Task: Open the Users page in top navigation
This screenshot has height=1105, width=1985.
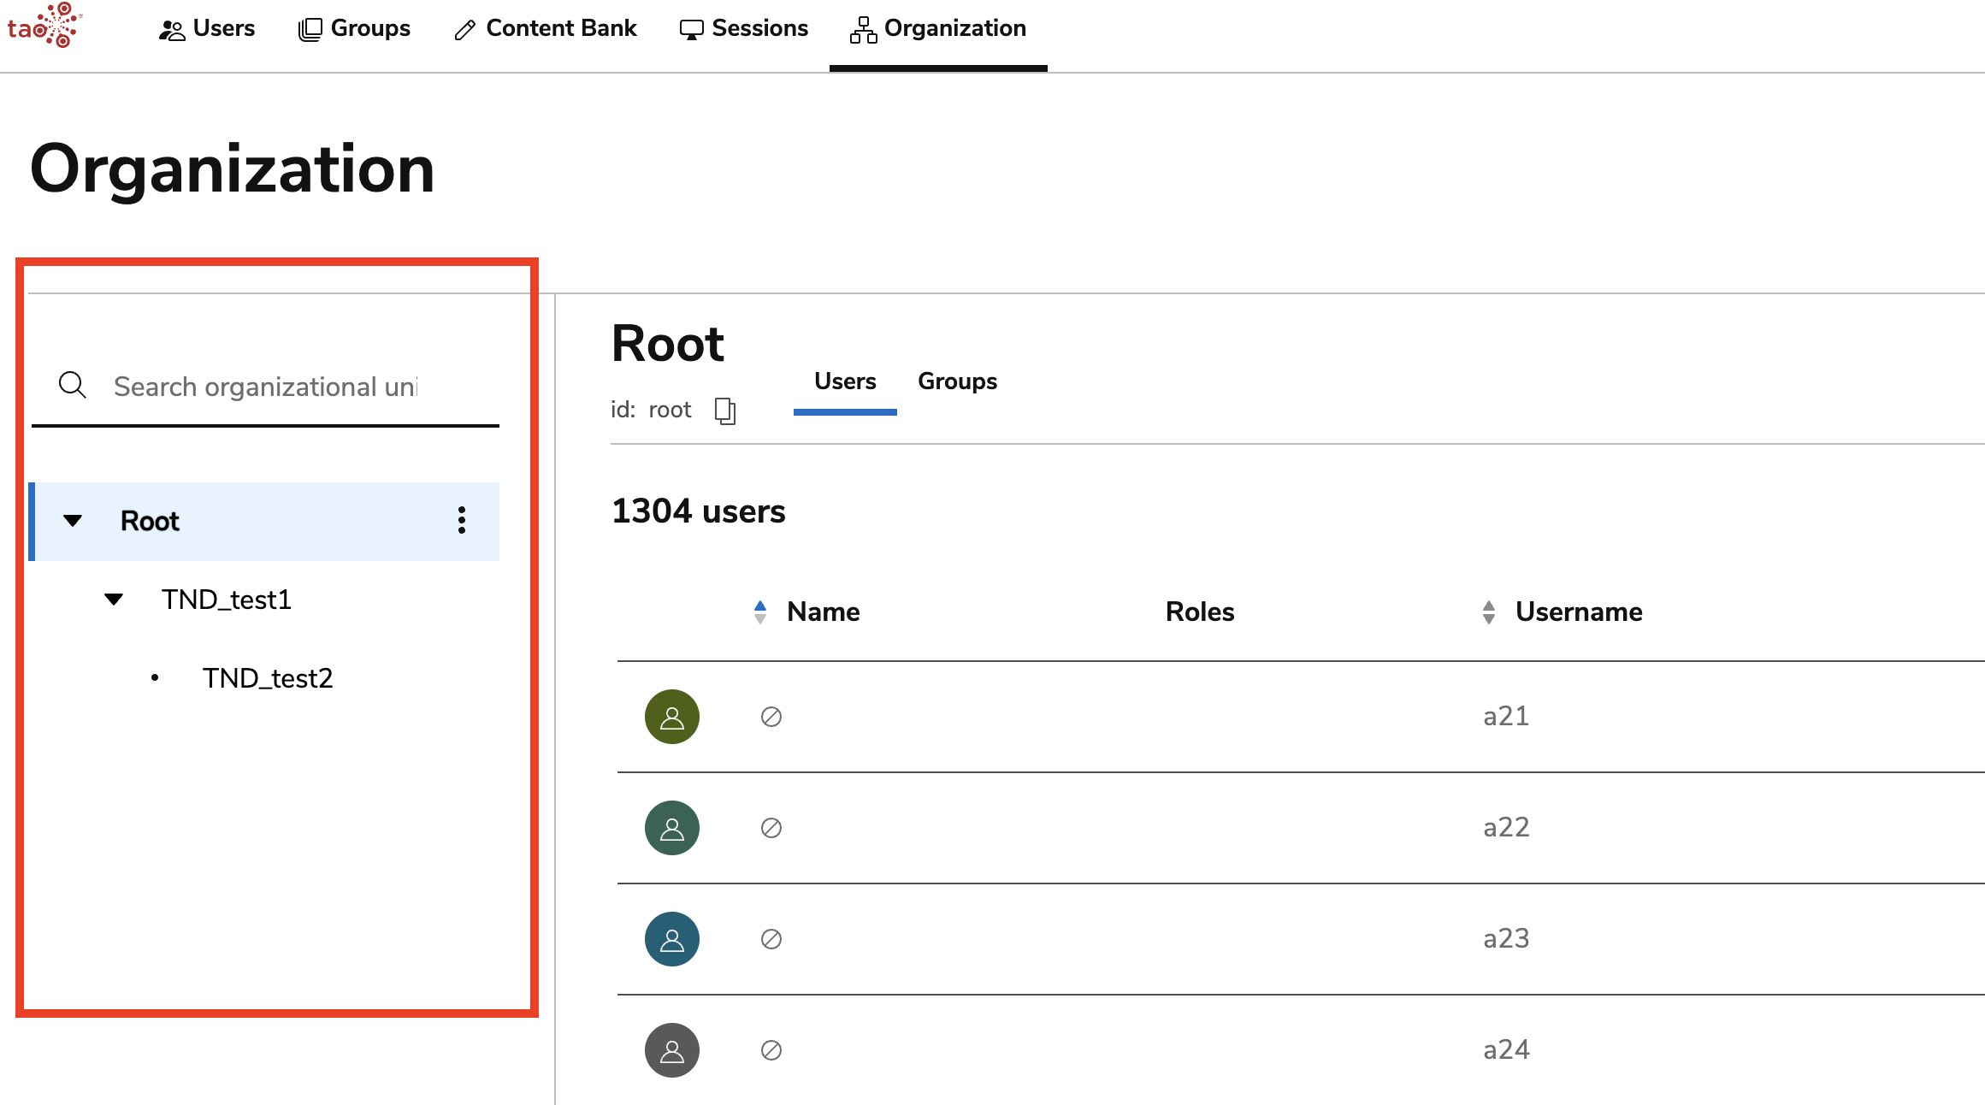Action: (207, 28)
